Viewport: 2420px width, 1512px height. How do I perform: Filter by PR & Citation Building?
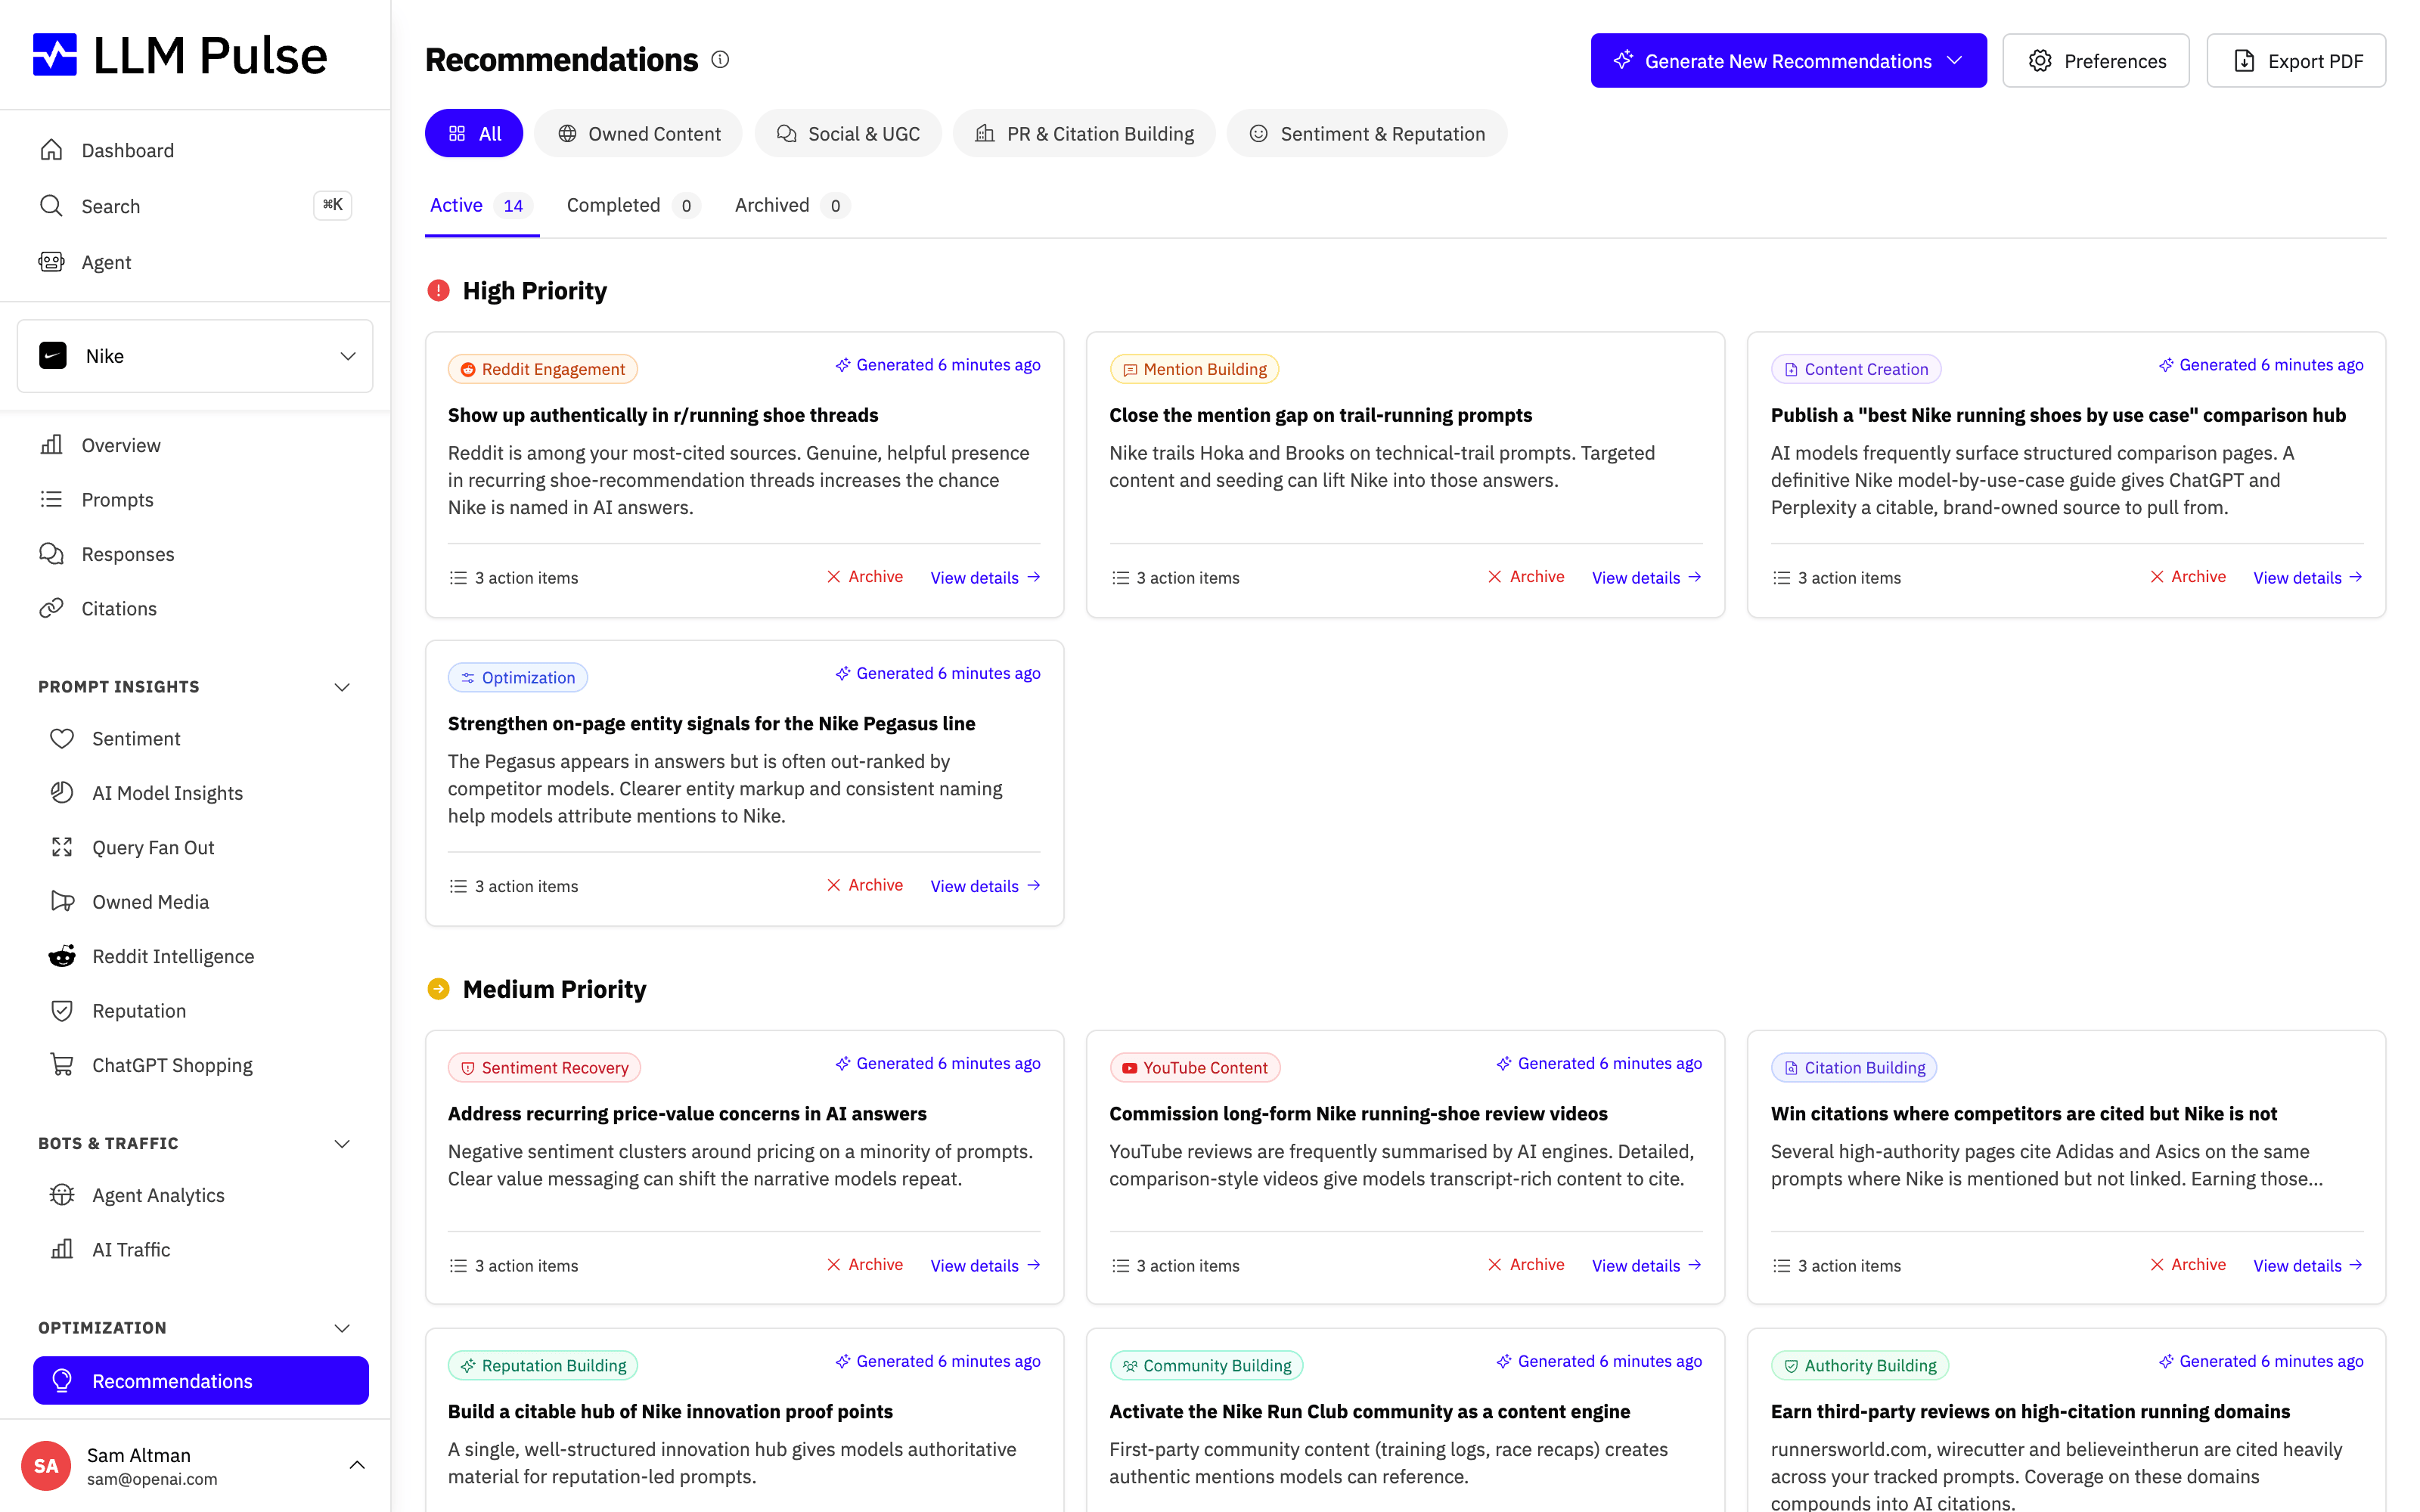(1084, 133)
